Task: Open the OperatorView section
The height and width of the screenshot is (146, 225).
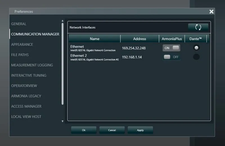Action: click(24, 86)
